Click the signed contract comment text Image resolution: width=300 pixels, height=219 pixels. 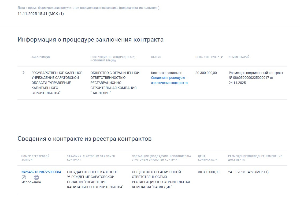[x=256, y=78]
